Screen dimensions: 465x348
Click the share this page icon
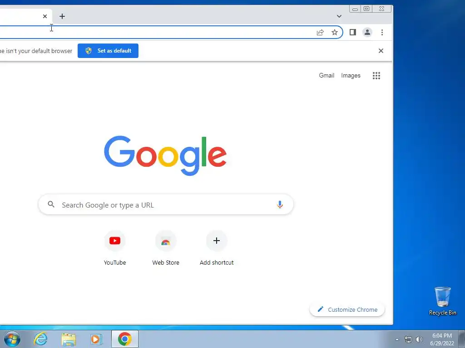coord(320,32)
